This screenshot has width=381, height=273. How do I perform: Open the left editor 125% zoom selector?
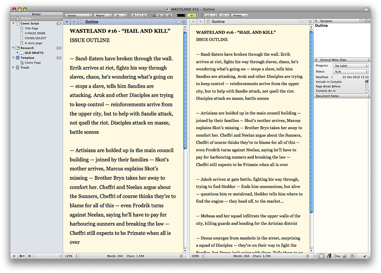point(69,256)
